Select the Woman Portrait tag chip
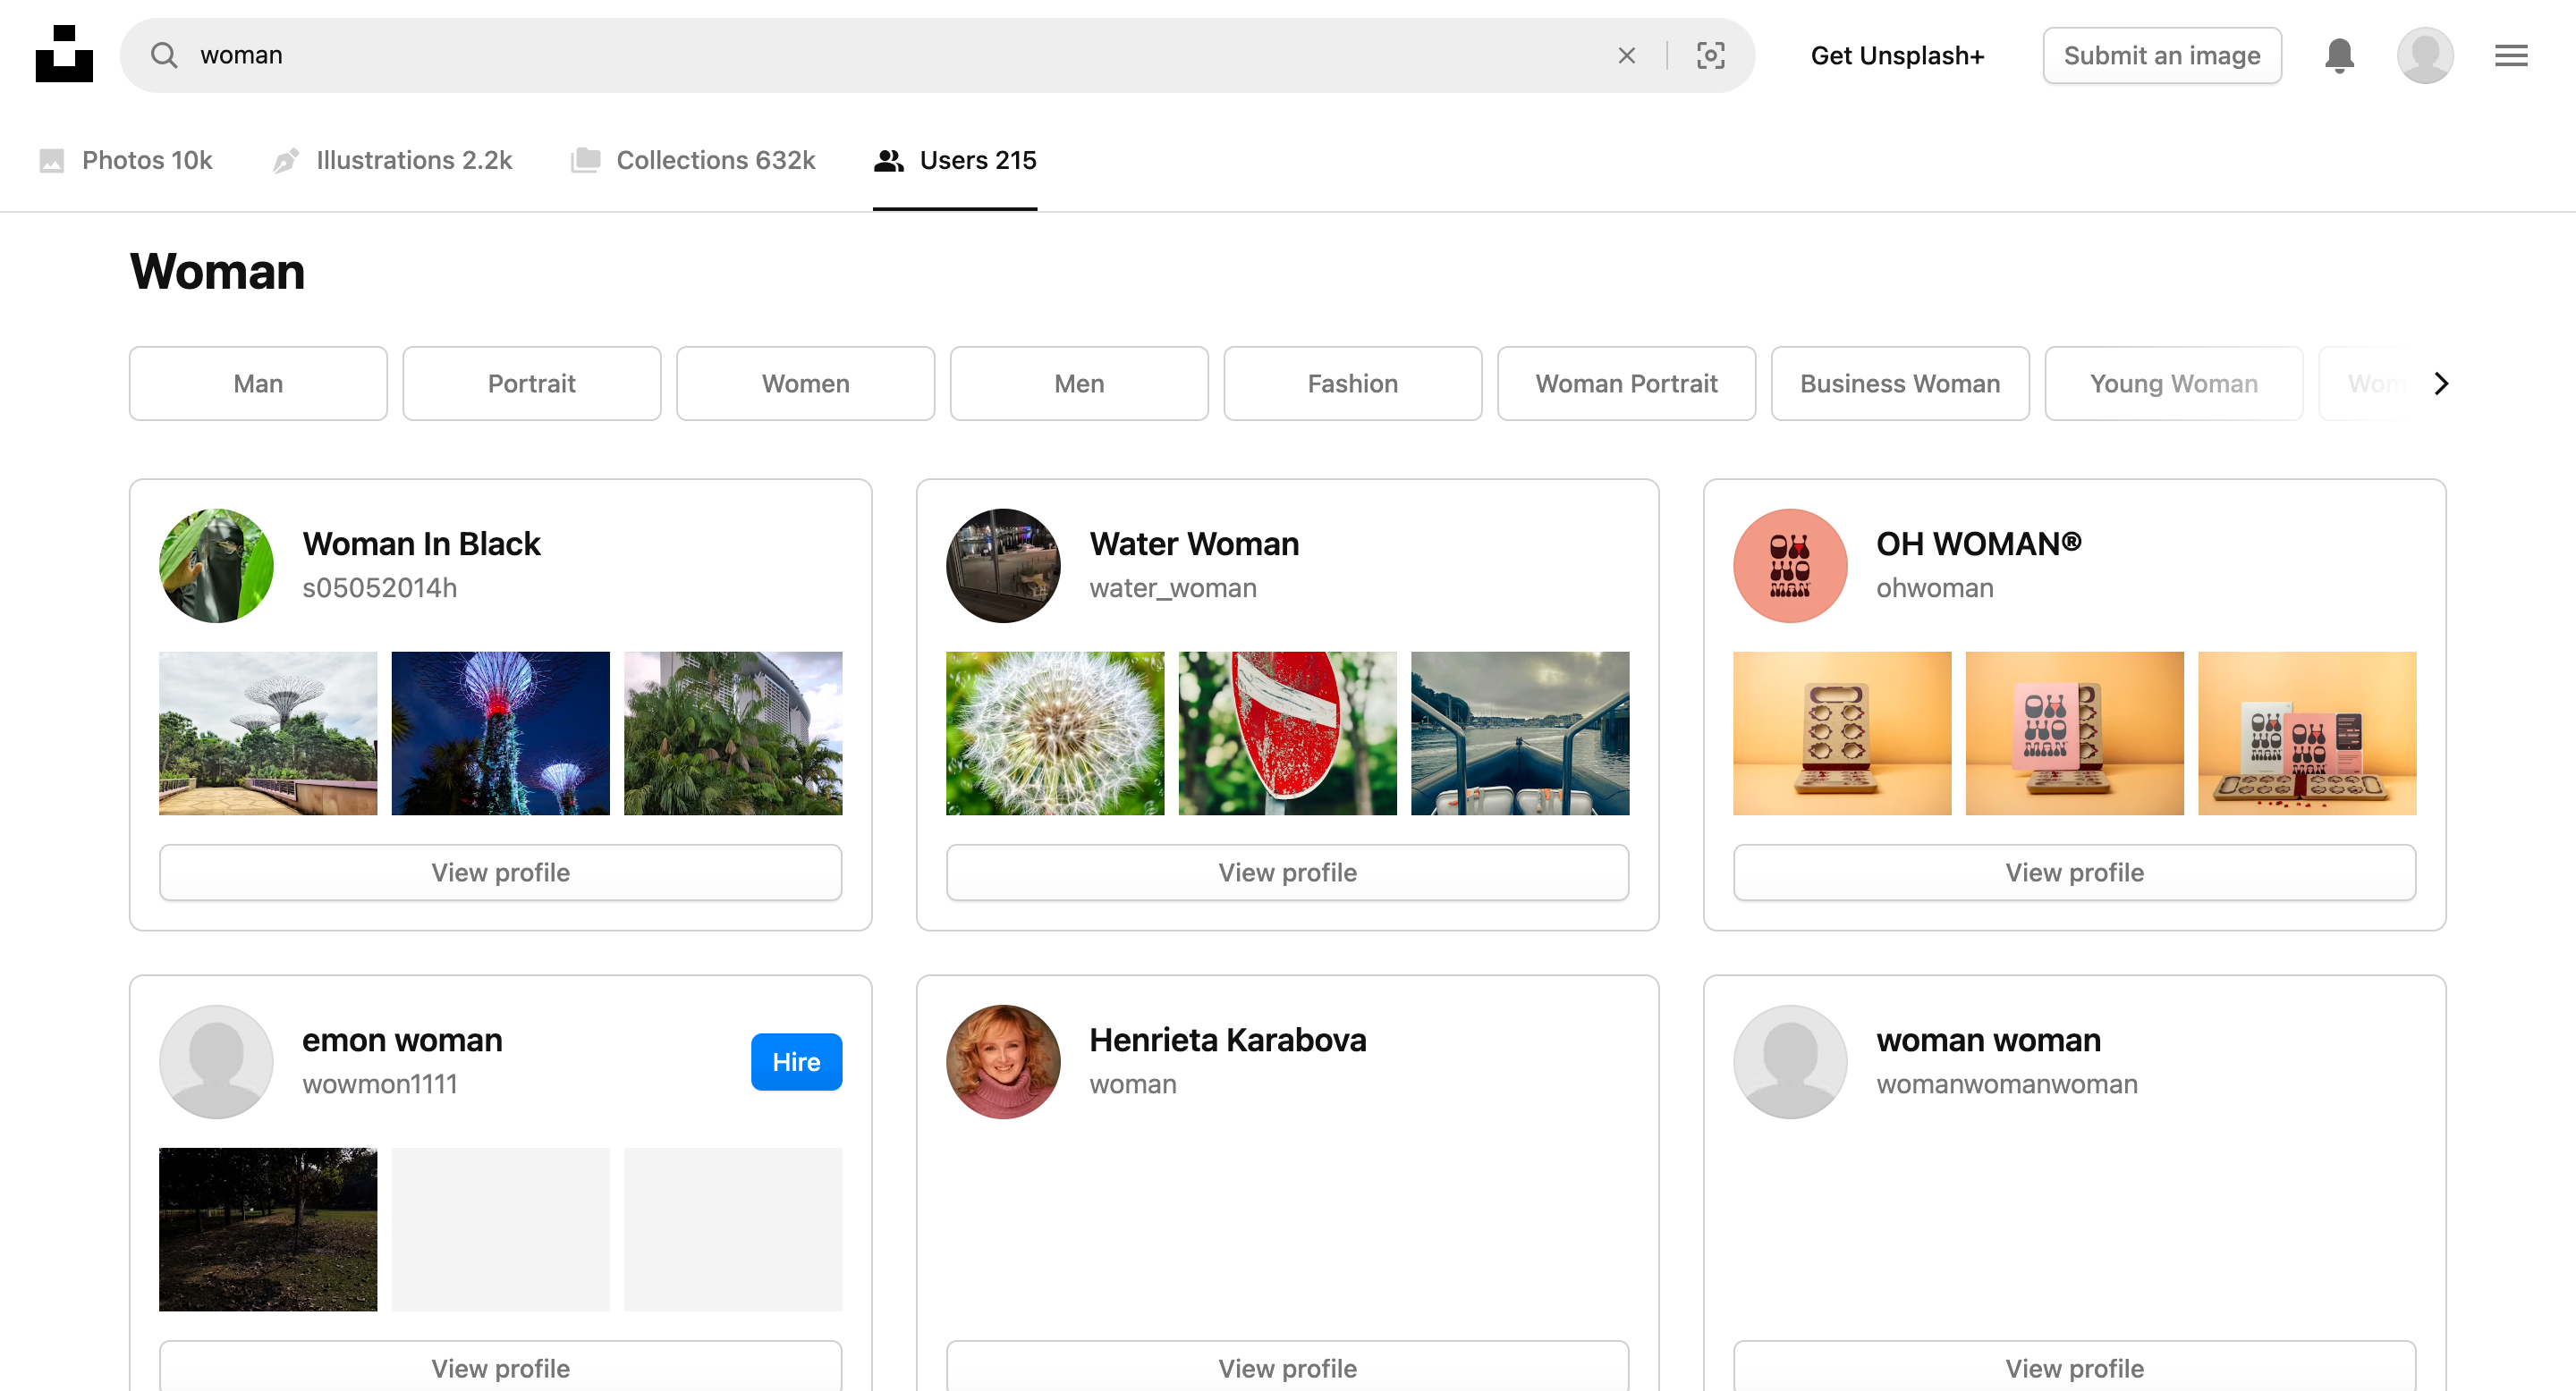Image resolution: width=2576 pixels, height=1391 pixels. pos(1627,384)
